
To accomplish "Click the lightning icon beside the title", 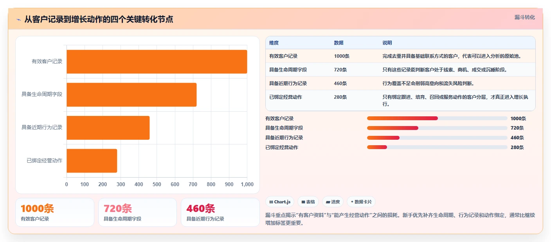I will click(x=19, y=20).
